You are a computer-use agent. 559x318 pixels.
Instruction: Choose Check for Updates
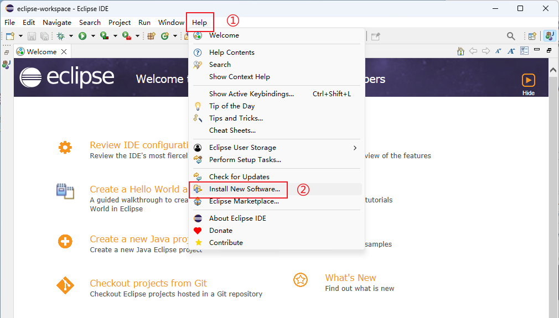click(x=277, y=176)
